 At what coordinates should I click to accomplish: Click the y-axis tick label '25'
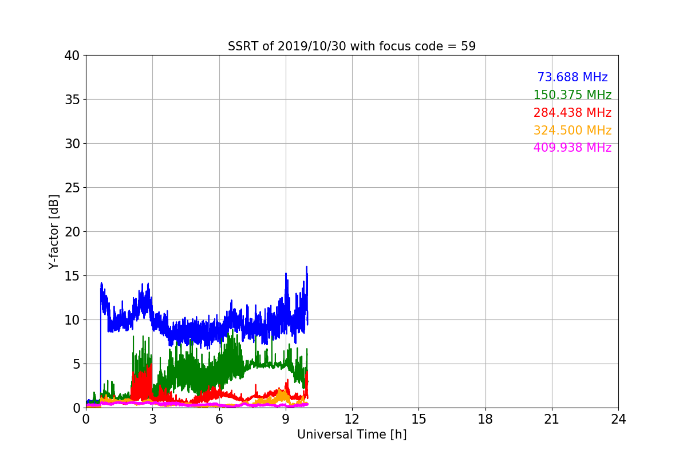[x=72, y=188]
